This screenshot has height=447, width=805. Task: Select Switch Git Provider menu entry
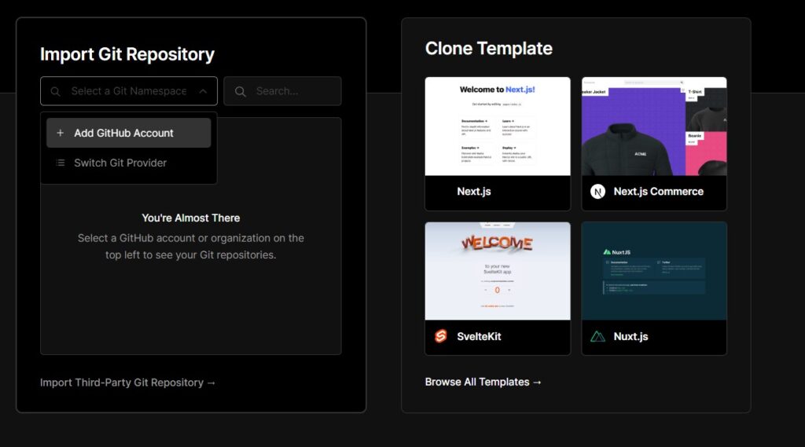[x=120, y=163]
